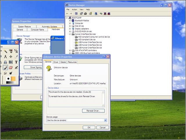Image resolution: width=186 pixels, height=140 pixels.
Task: Select the HID-compliant device row
Action: [87, 40]
